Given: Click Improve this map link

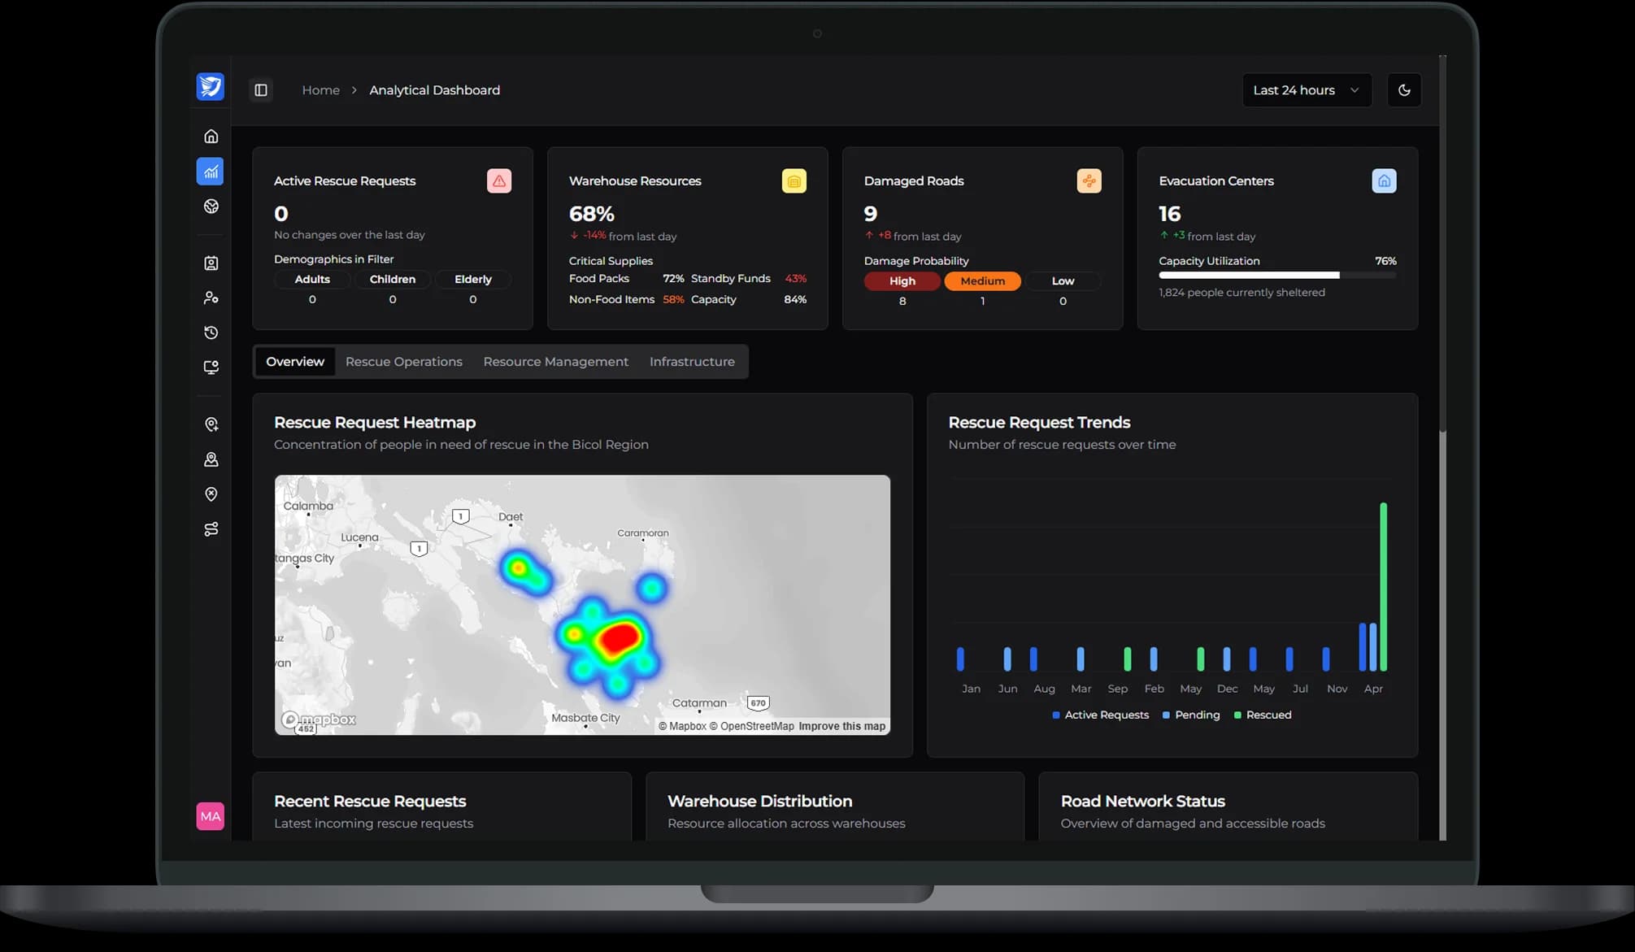Looking at the screenshot, I should click(x=841, y=726).
